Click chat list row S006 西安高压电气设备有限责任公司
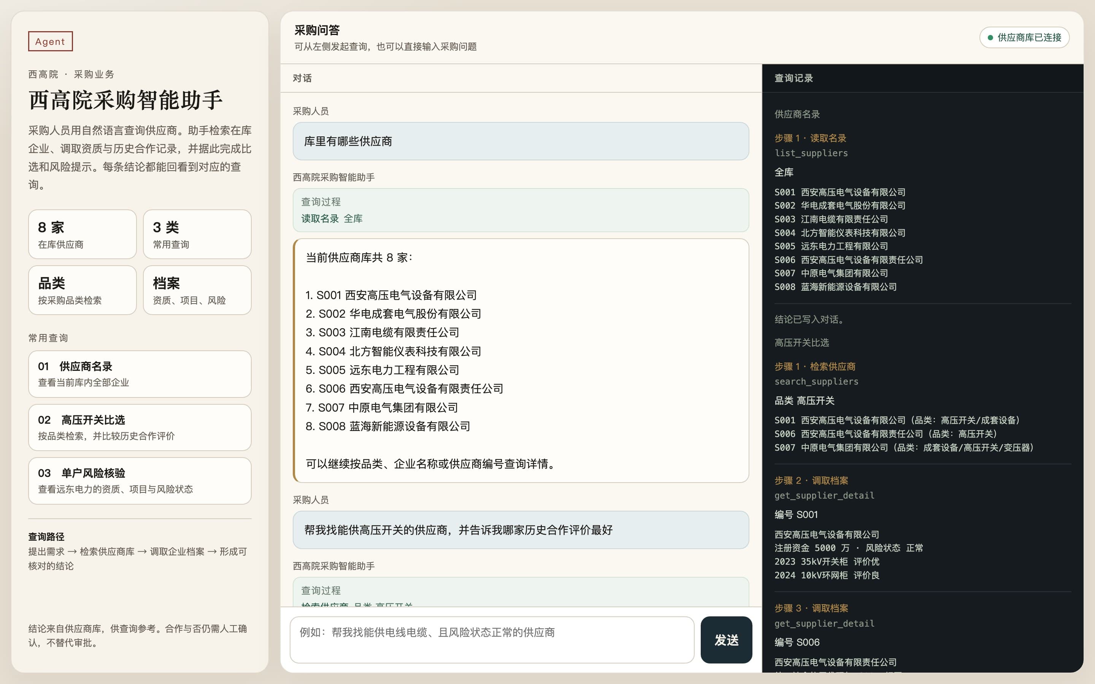The image size is (1095, 684). click(x=405, y=389)
